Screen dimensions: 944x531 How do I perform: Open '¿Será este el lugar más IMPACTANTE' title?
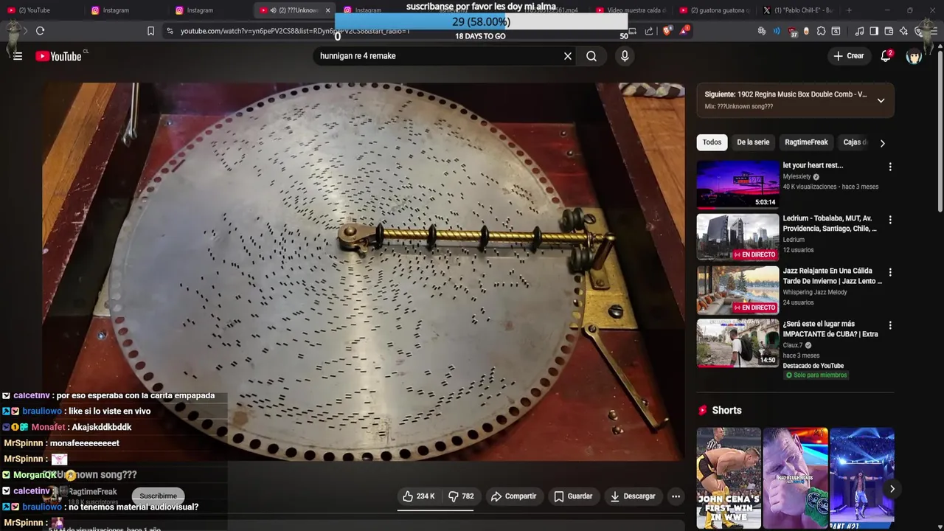pos(830,329)
